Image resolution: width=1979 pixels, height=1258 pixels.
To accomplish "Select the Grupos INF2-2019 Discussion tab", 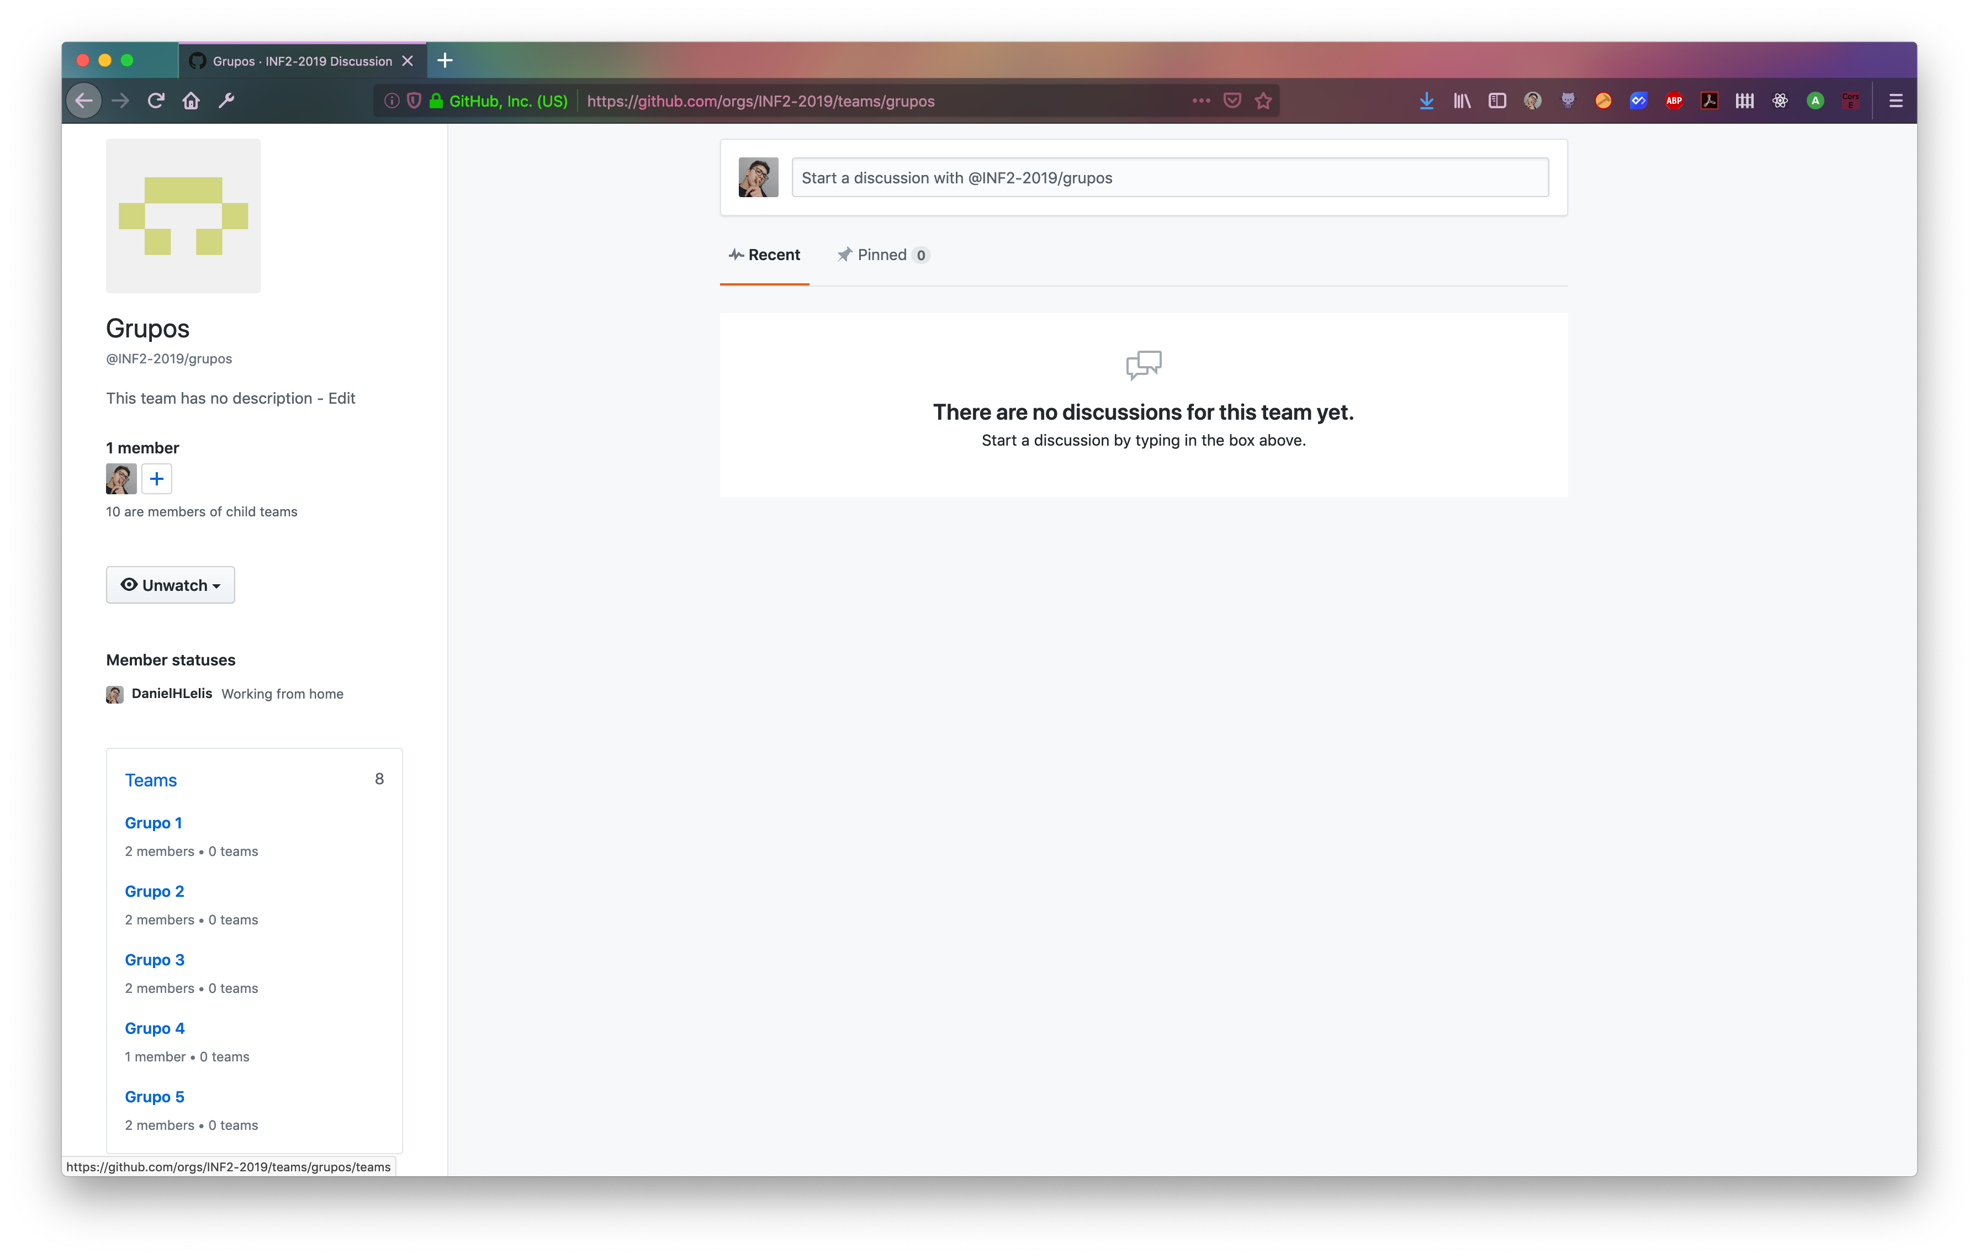I will pyautogui.click(x=303, y=61).
